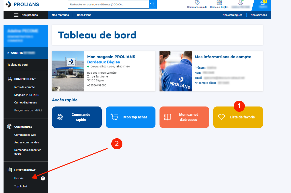Click the Liste de favoris button
291x193 pixels.
pos(238,117)
